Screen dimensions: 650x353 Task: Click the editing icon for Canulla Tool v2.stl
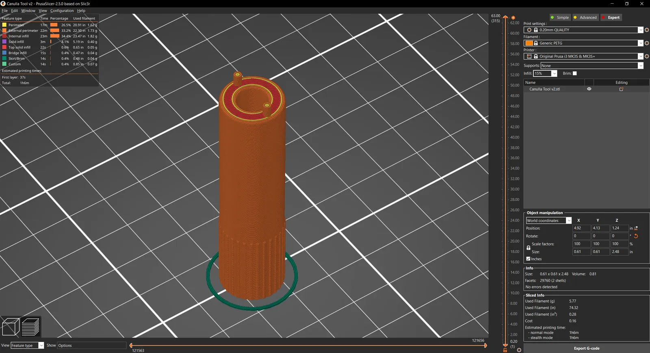621,89
